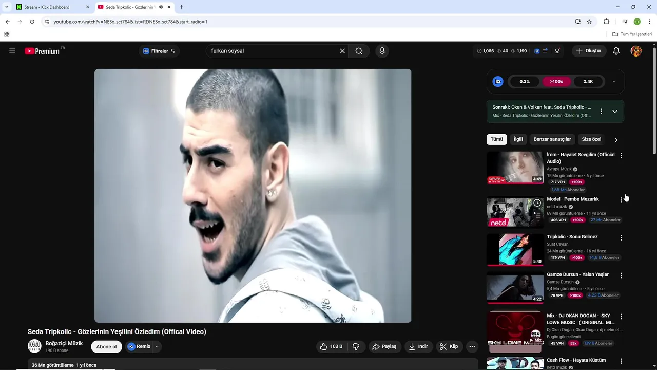657x370 pixels.
Task: Select the Tümü filter chip
Action: click(x=497, y=139)
